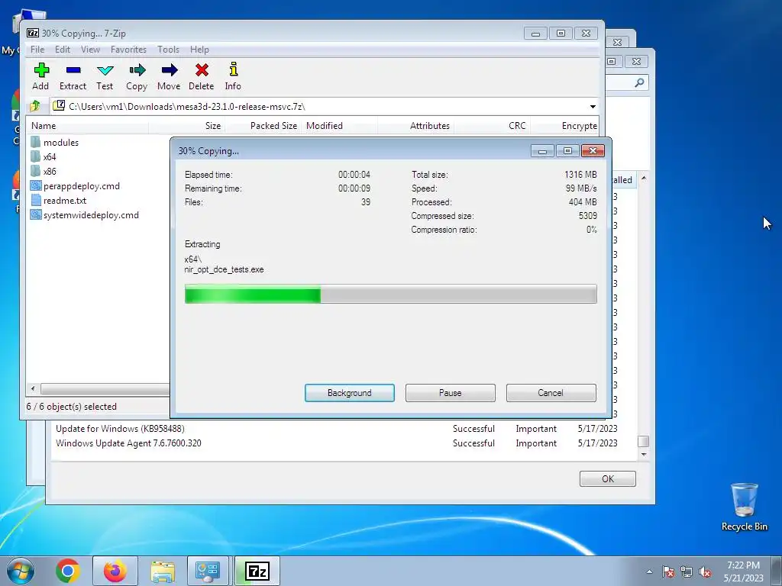Show hidden tray icons arrow
This screenshot has height=586, width=782.
point(649,572)
